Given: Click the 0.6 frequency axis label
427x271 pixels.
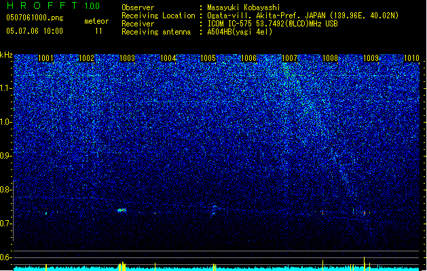Looking at the screenshot, I should point(5,257).
